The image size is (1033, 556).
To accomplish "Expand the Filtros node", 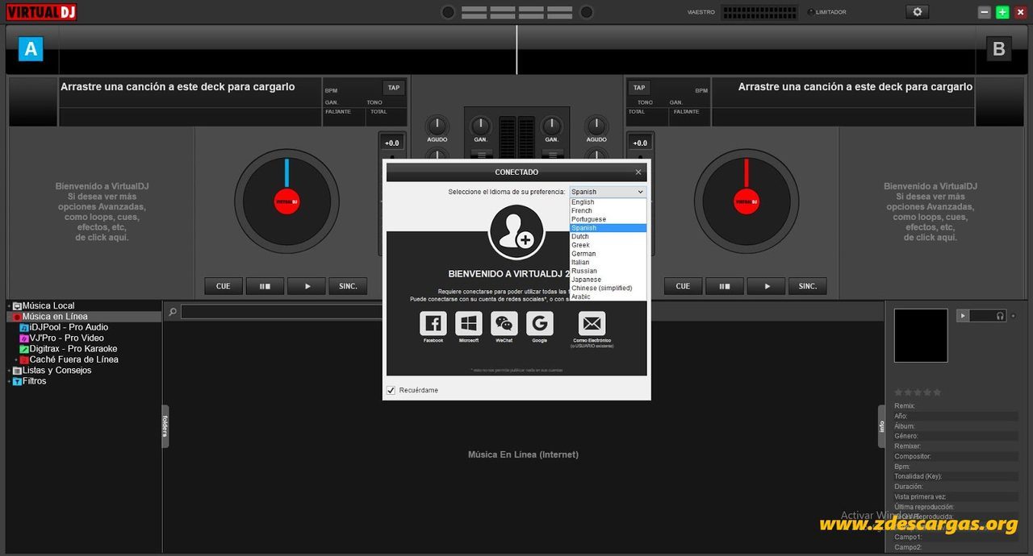I will point(9,381).
